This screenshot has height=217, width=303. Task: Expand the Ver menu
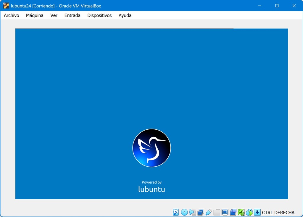coord(54,15)
